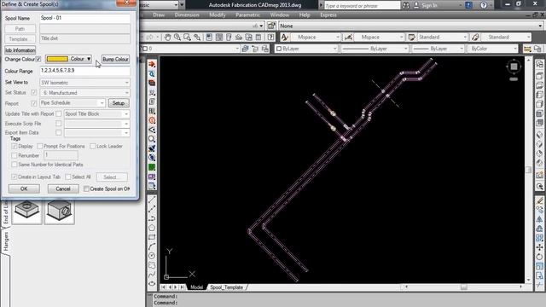Click the green square toolbar icon

(152, 167)
